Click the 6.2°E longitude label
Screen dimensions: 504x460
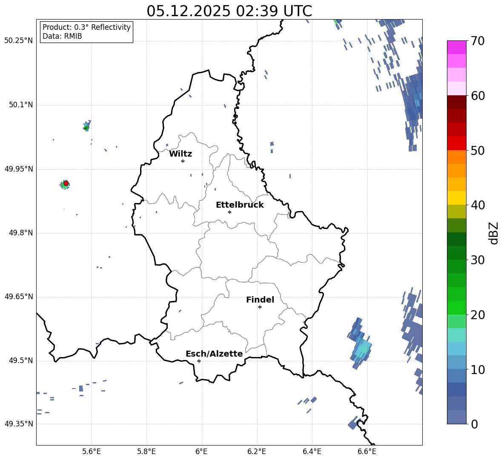click(x=257, y=451)
